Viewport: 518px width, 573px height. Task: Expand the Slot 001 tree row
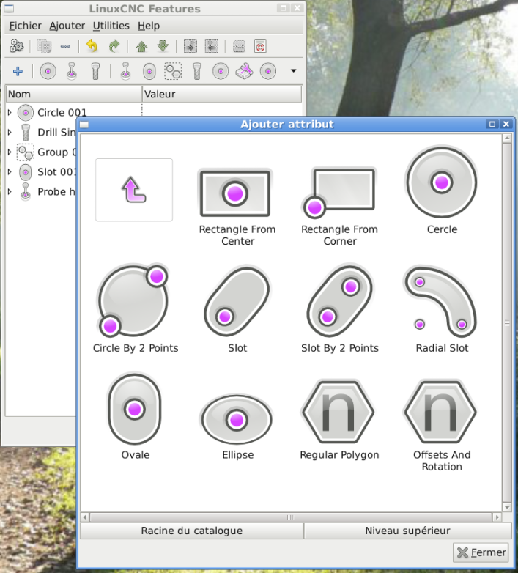coord(10,171)
